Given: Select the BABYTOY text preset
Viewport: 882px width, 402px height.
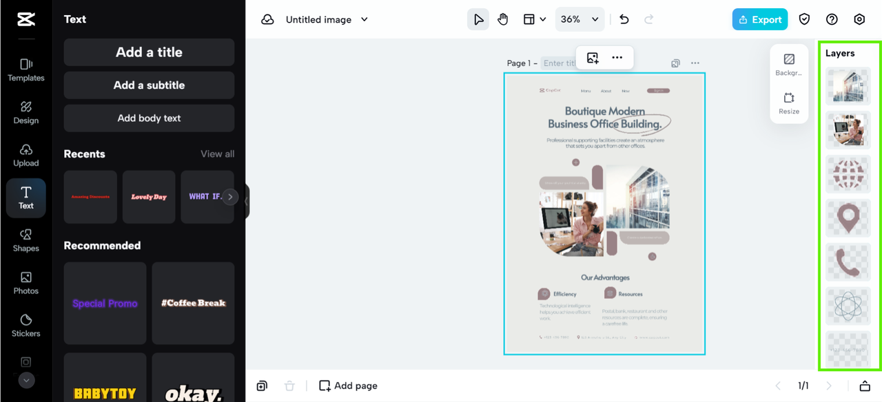Looking at the screenshot, I should coord(105,377).
